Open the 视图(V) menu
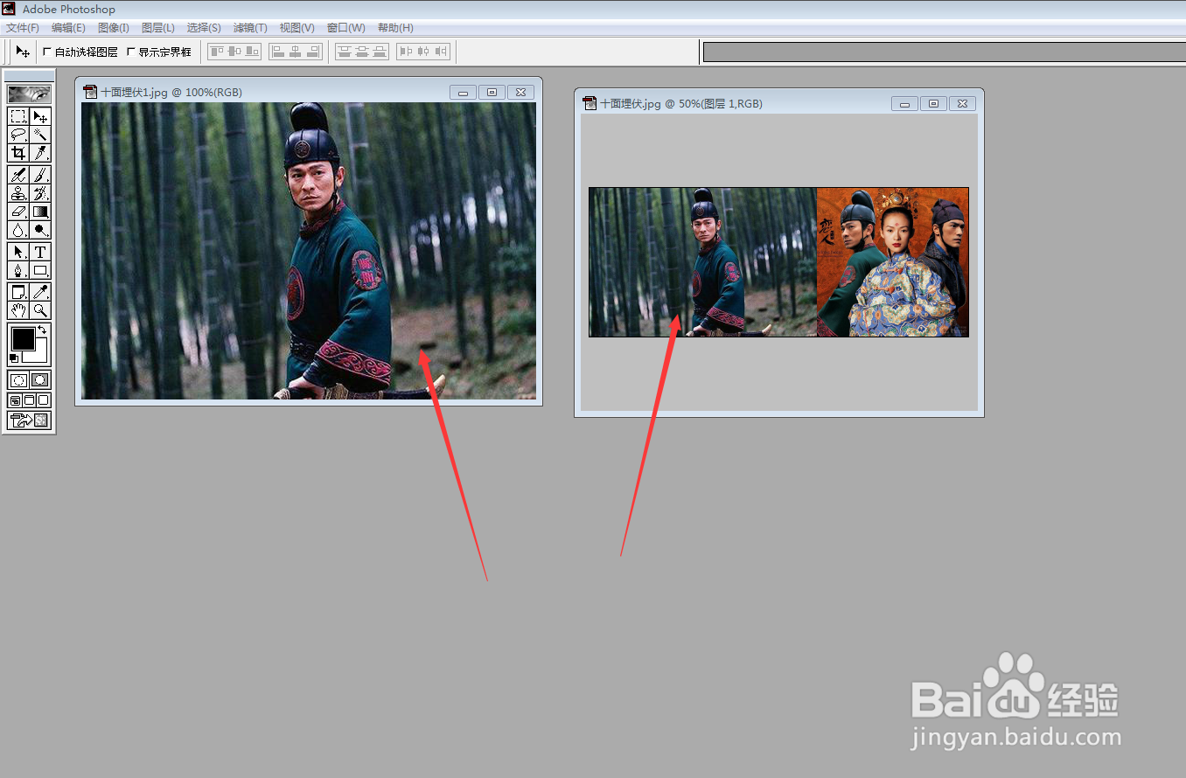 pos(296,28)
